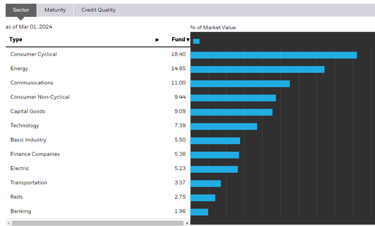Click the Technology chart bar

click(x=224, y=127)
